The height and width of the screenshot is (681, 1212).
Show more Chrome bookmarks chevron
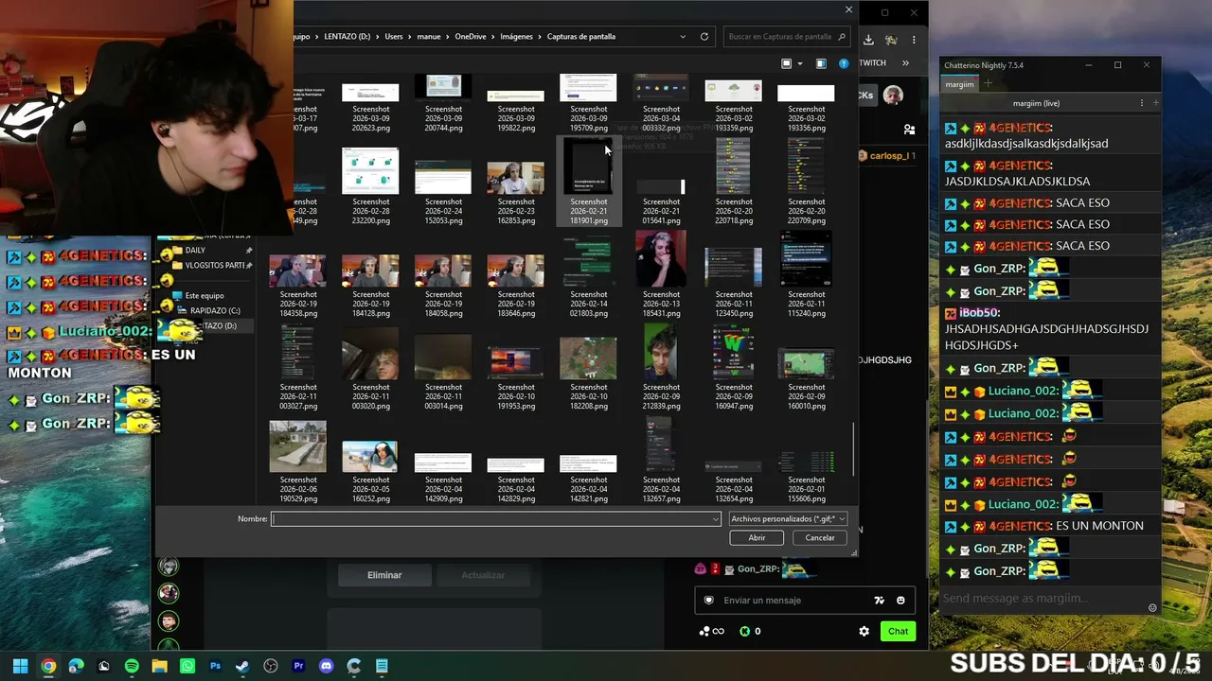click(x=906, y=63)
